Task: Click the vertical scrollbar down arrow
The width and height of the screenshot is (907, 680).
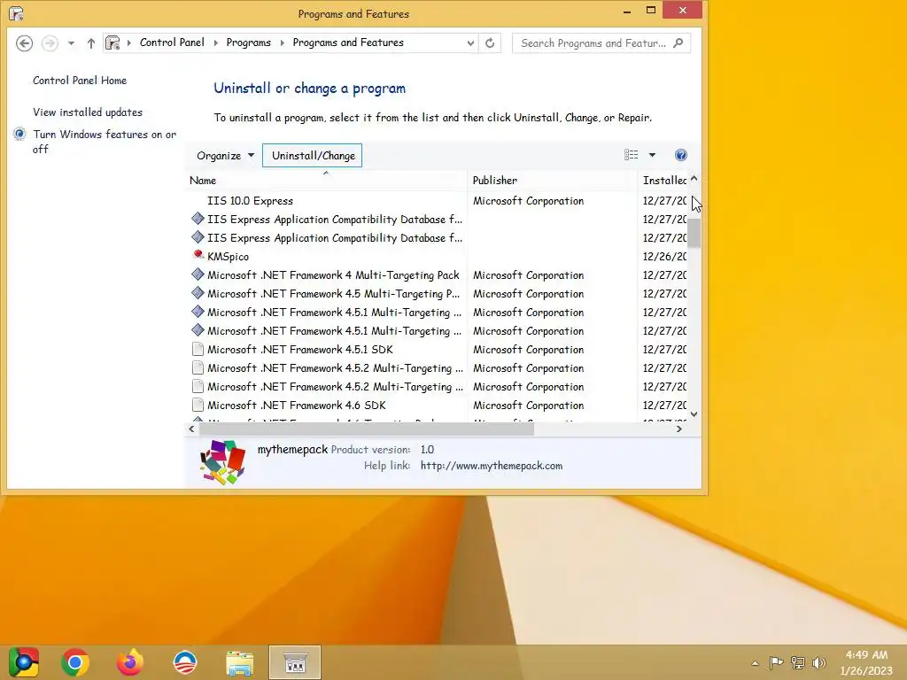Action: click(x=694, y=414)
